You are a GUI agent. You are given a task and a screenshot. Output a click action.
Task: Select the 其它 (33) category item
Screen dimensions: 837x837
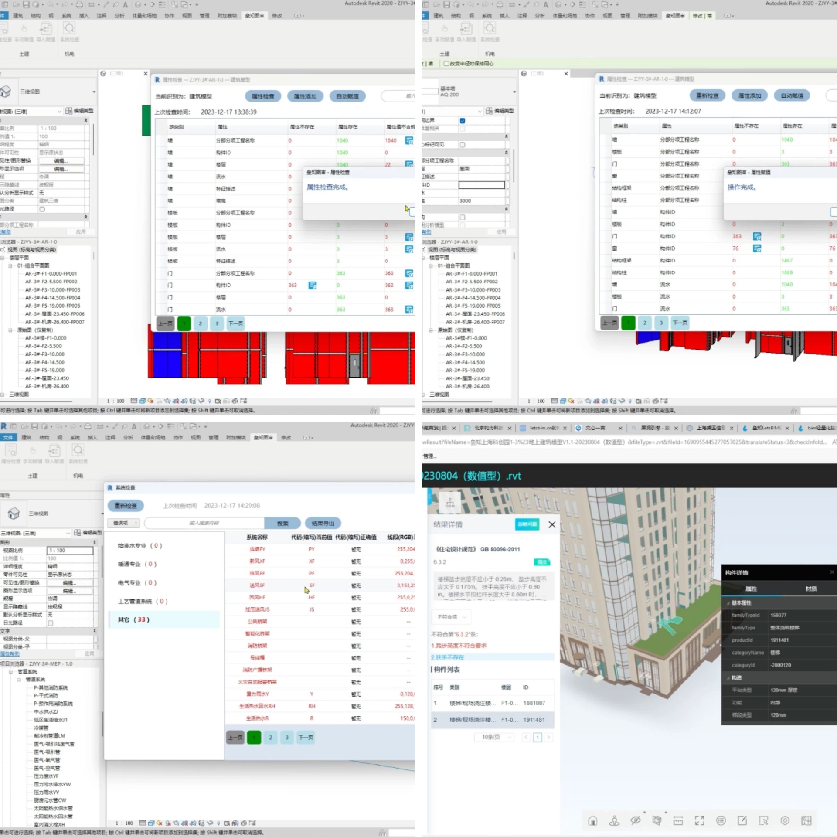click(x=133, y=619)
